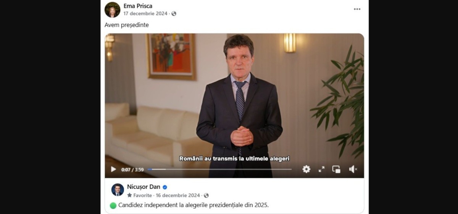The image size is (458, 214).
Task: Enable picture-in-picture mode
Action: [336, 170]
